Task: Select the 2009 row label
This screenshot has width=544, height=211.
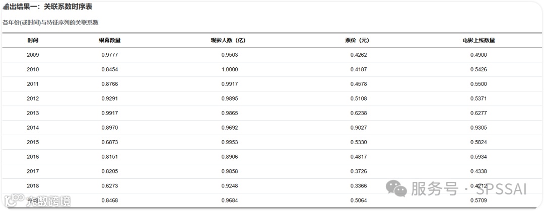Action: click(x=33, y=55)
